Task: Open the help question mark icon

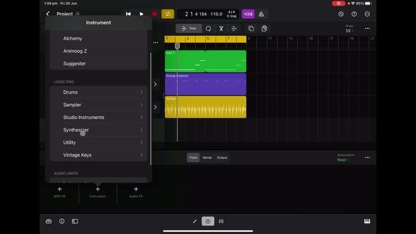Action: [x=354, y=14]
